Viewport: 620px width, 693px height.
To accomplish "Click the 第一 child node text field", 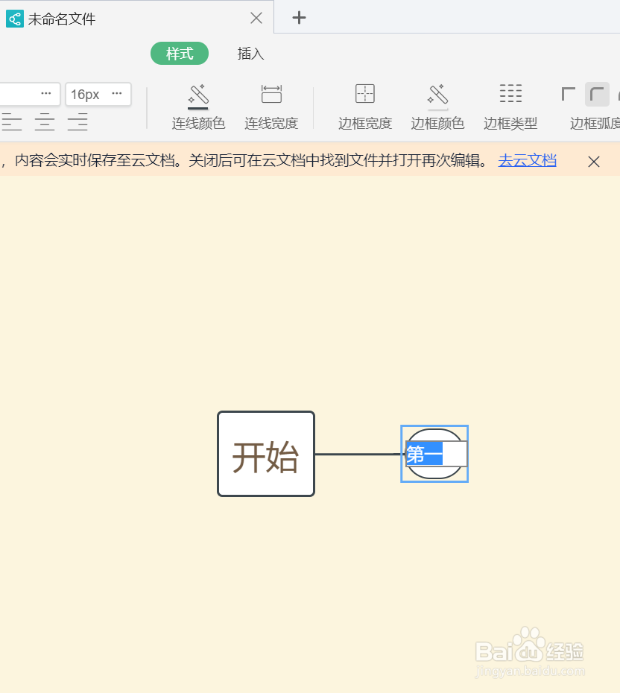I will click(436, 454).
